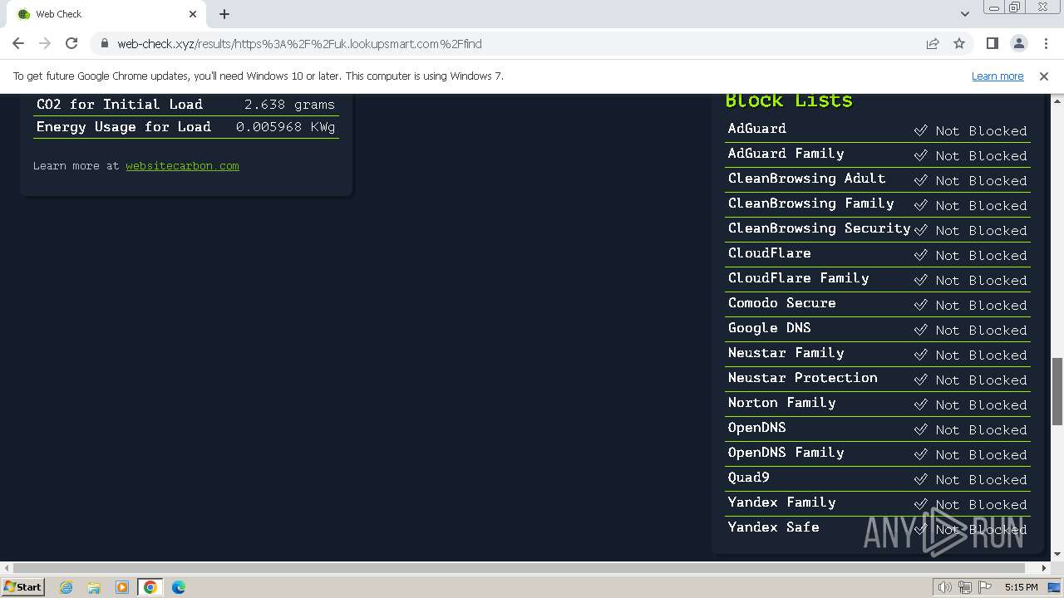1064x598 pixels.
Task: Click CleanBrowsing Adult row label
Action: click(x=807, y=179)
